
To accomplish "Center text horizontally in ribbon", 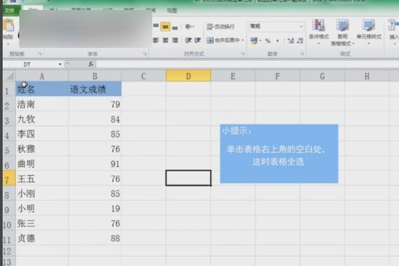I will click(x=165, y=40).
